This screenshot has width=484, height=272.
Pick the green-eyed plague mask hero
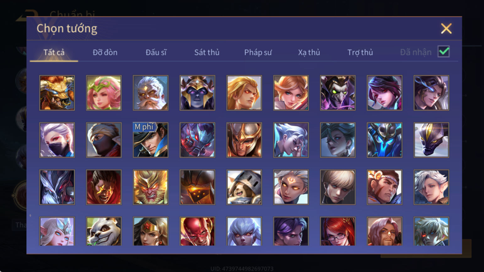pyautogui.click(x=338, y=93)
